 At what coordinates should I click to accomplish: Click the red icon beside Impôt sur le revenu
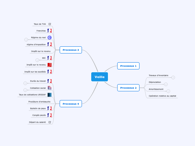click(50, 65)
